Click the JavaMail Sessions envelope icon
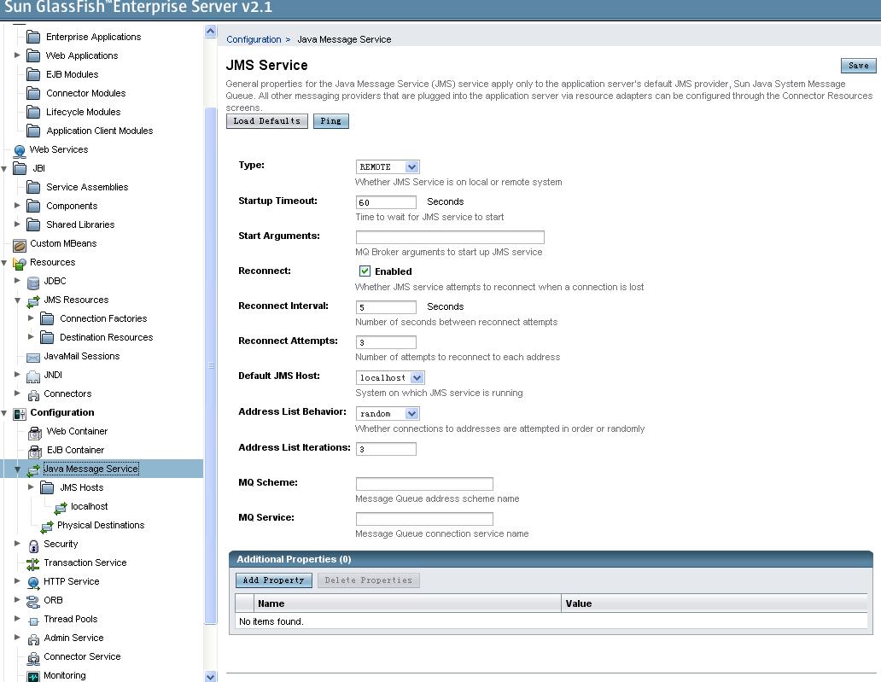The height and width of the screenshot is (682, 881). (33, 358)
